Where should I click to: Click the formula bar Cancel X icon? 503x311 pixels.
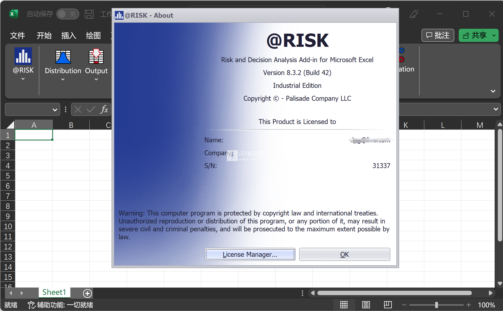pos(78,110)
